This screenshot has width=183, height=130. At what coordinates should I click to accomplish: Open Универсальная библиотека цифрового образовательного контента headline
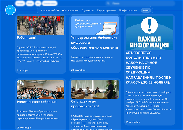94,42
